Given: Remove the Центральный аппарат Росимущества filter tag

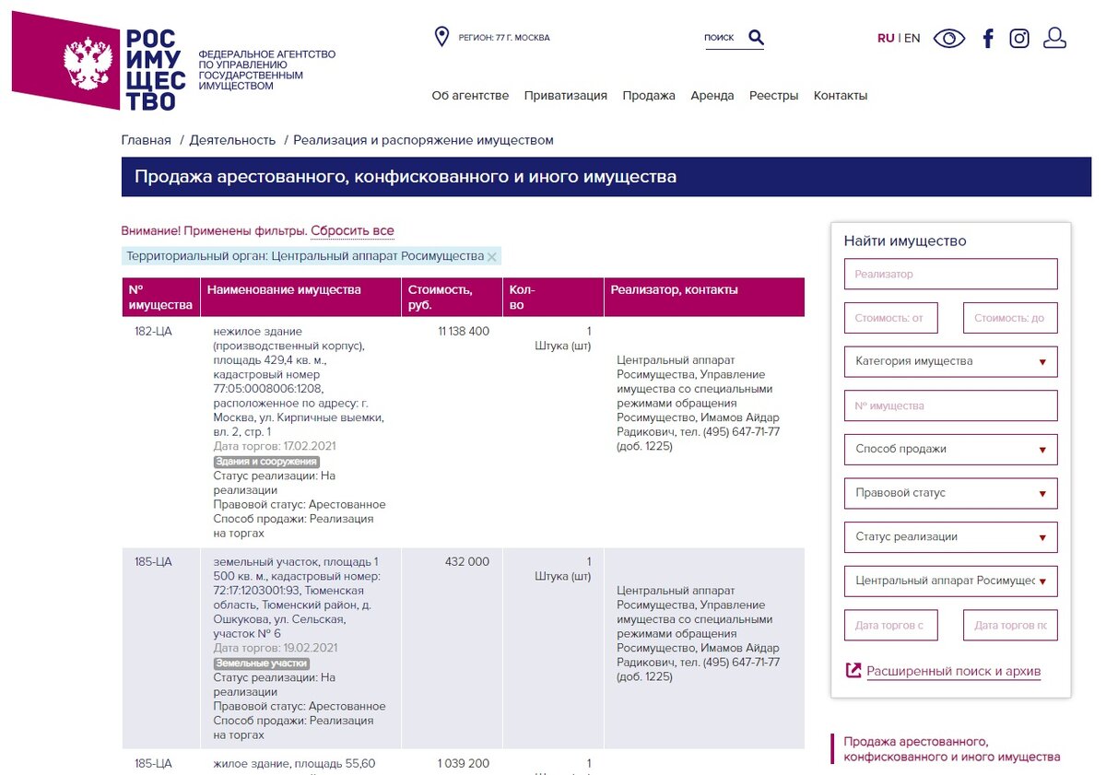Looking at the screenshot, I should [491, 256].
